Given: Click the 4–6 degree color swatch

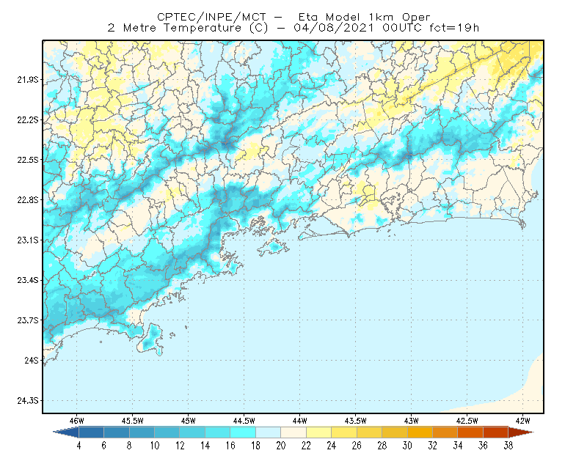Looking at the screenshot, I should click(x=91, y=432).
